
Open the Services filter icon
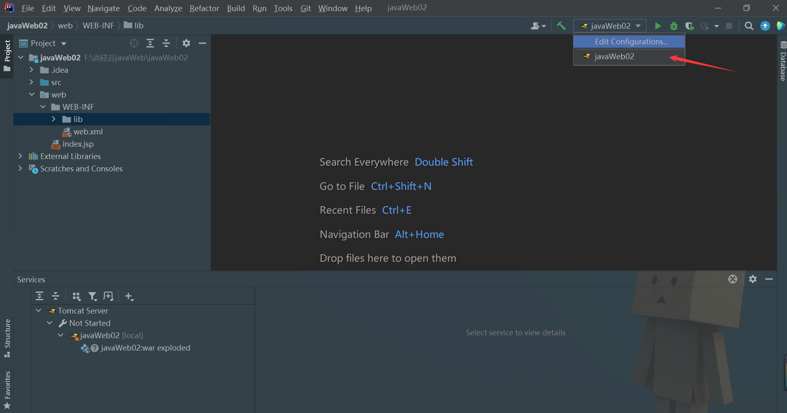pyautogui.click(x=93, y=296)
